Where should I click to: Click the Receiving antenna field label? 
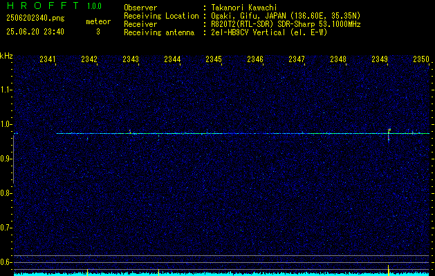click(159, 32)
